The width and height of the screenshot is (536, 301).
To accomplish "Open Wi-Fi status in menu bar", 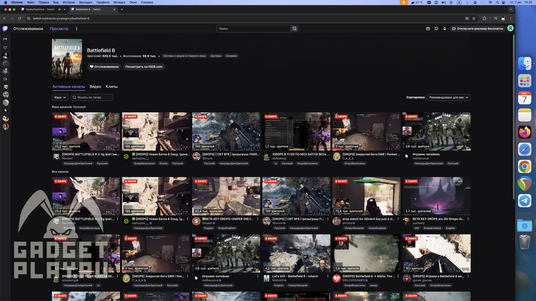I will click(x=490, y=2).
